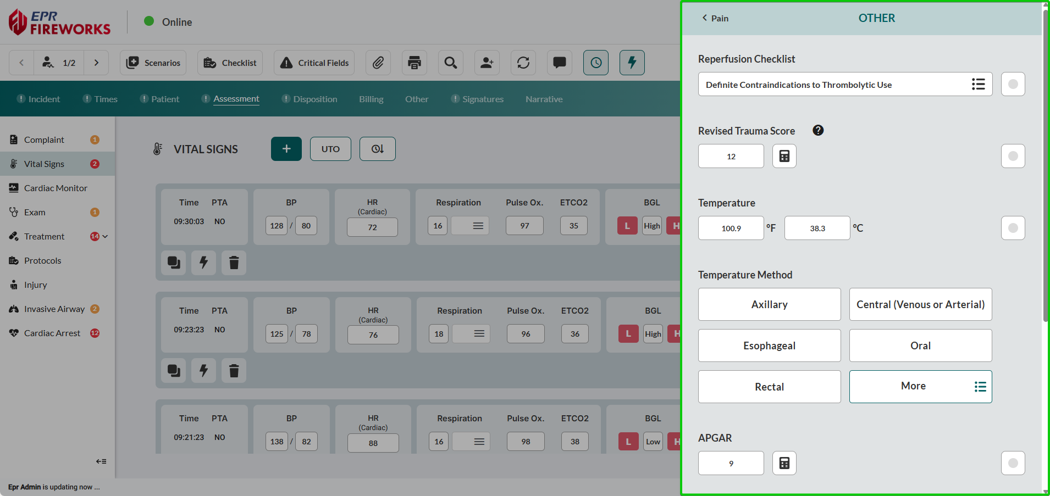The height and width of the screenshot is (496, 1050).
Task: Click the red L indicator beside BGL
Action: point(627,225)
